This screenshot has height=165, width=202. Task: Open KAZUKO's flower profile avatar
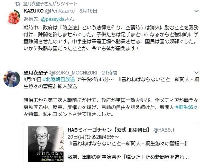click(x=14, y=17)
